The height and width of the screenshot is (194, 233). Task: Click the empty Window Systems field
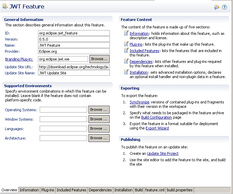pyautogui.click(x=63, y=119)
